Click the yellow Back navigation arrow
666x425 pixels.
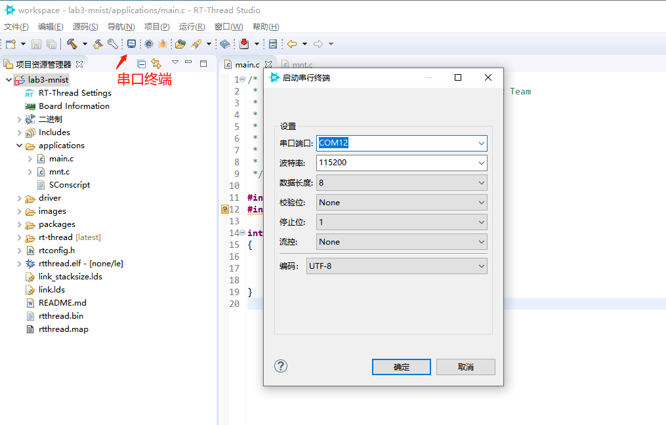point(292,44)
